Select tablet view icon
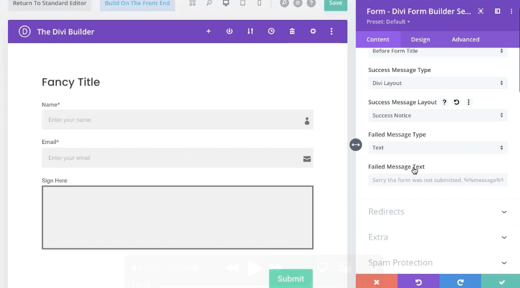 [x=243, y=3]
